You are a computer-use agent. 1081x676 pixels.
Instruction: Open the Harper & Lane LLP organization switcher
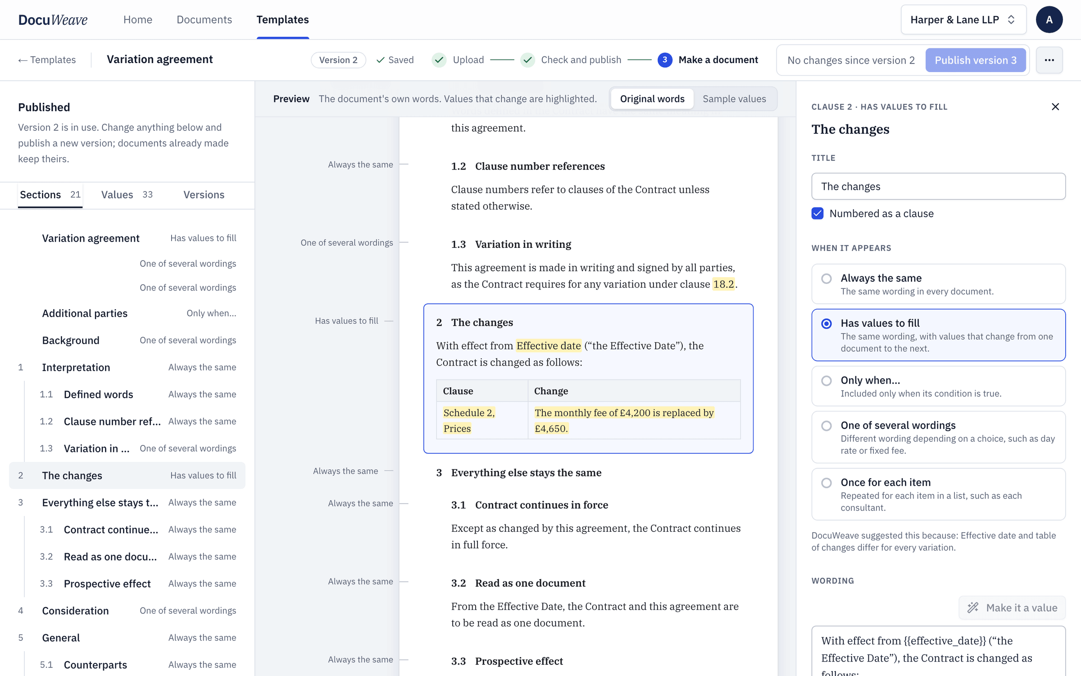pyautogui.click(x=963, y=19)
